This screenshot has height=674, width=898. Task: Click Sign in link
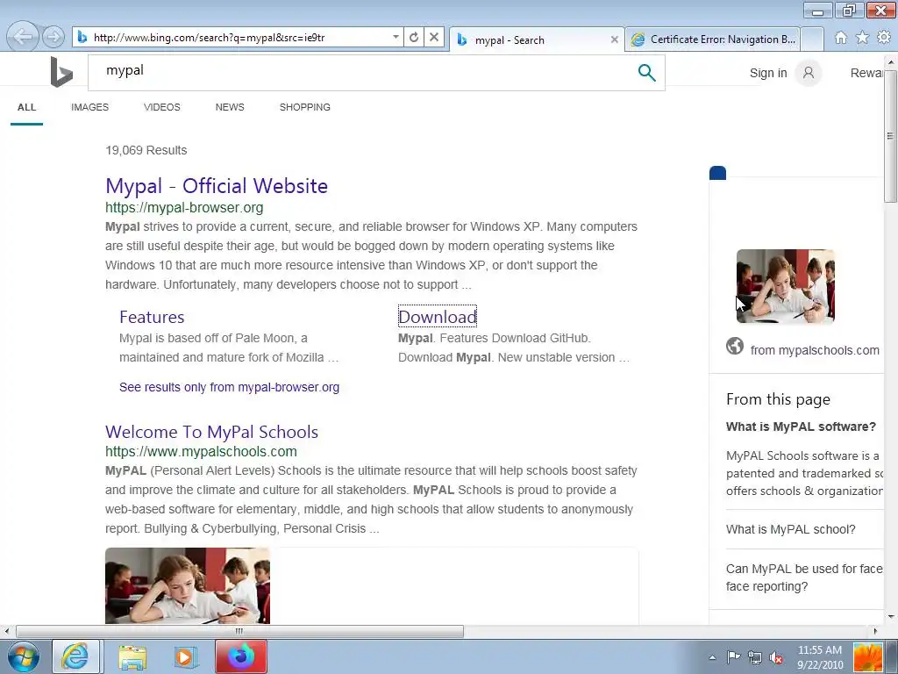768,73
